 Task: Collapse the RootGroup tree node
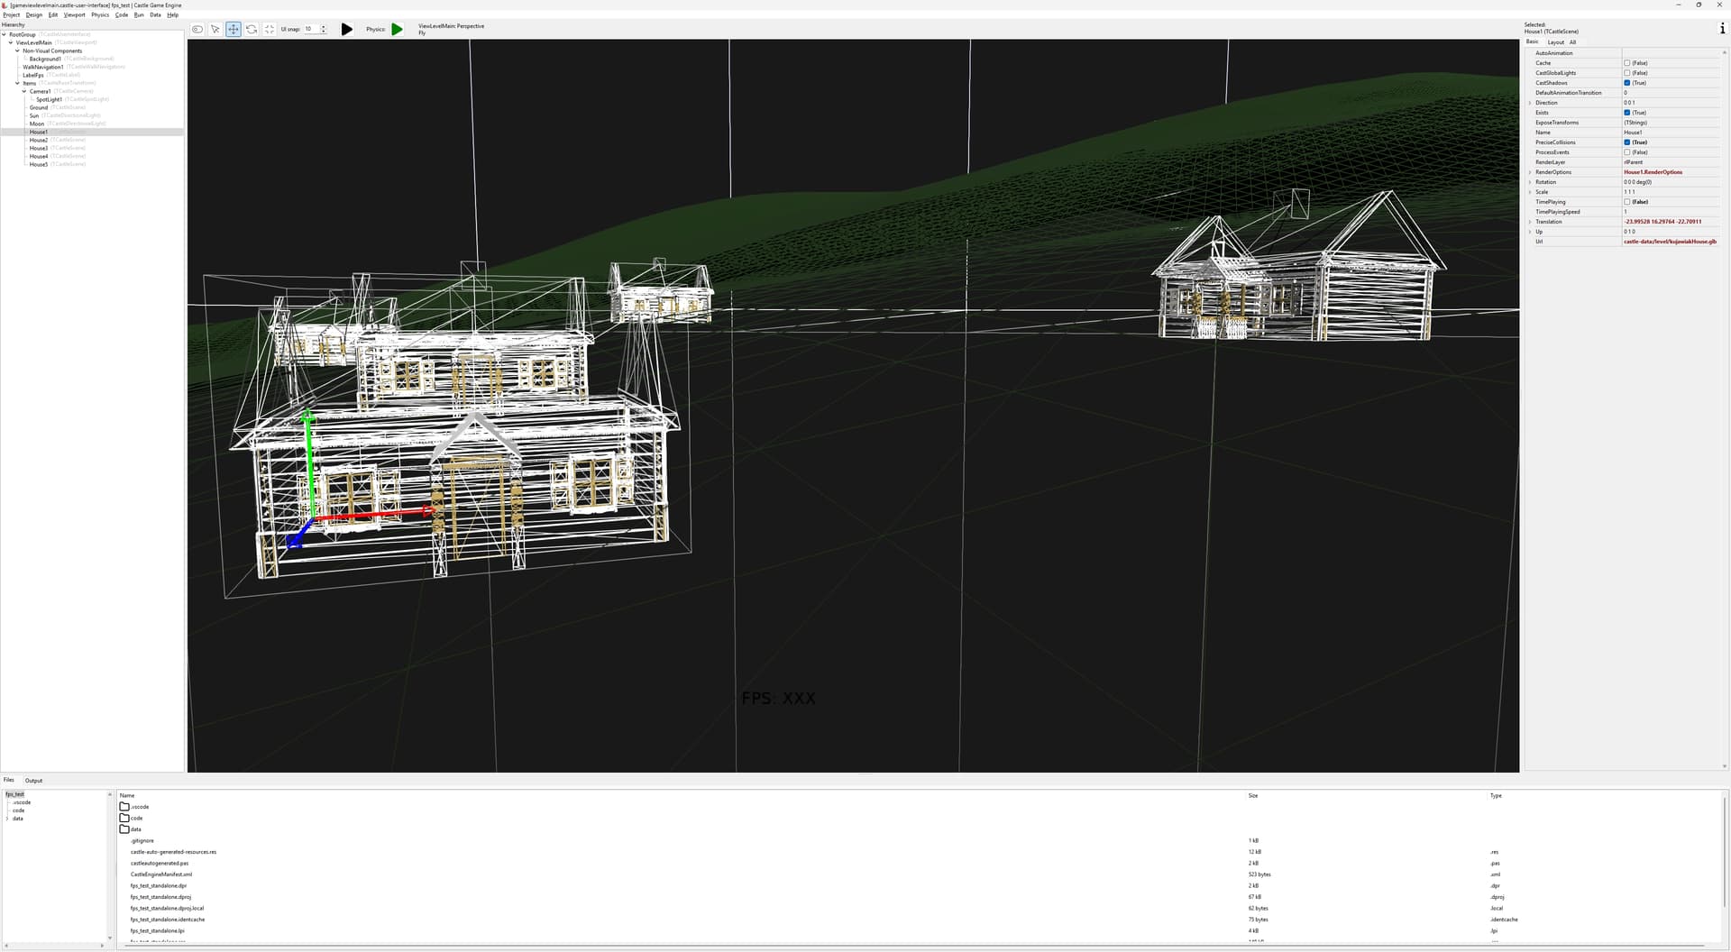5,34
